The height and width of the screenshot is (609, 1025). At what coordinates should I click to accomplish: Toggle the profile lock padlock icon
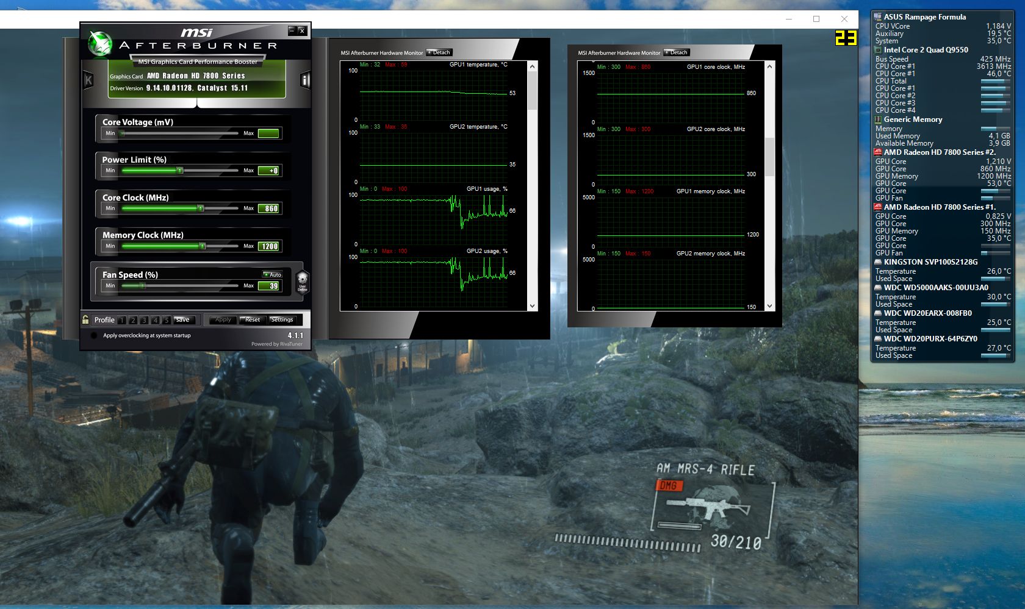[x=86, y=319]
